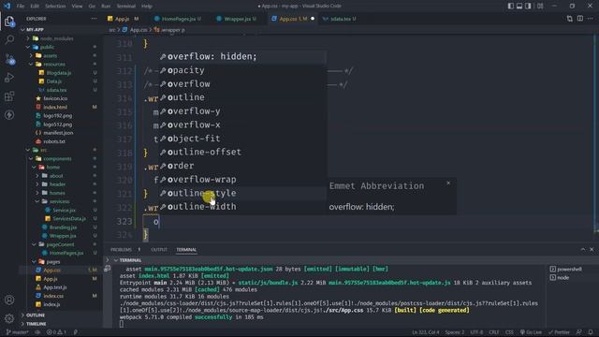Toggle primary sidebar layout icon
Screen dimensions: 599x337
click(x=511, y=6)
